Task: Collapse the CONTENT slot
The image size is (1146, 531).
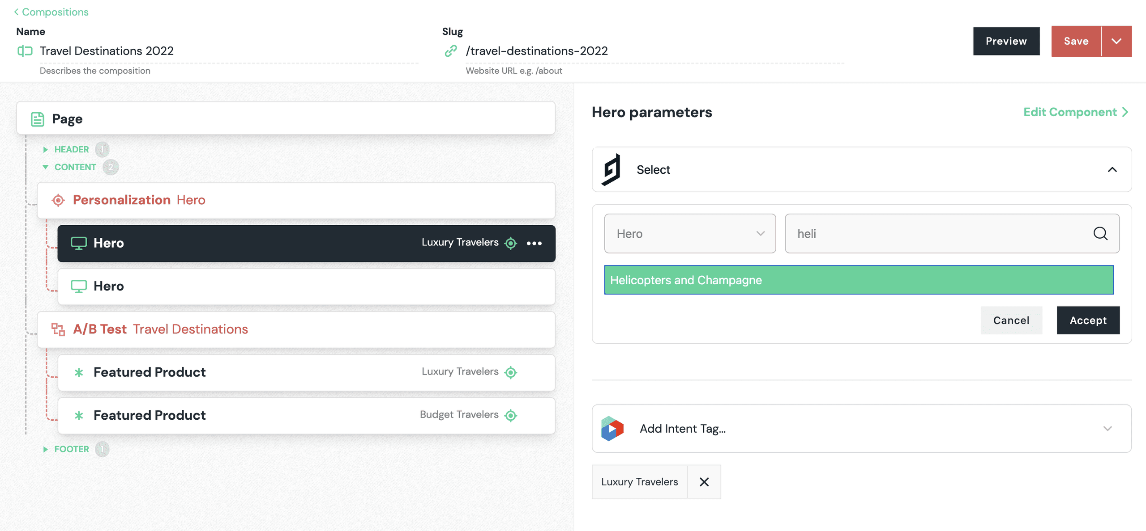Action: click(45, 167)
